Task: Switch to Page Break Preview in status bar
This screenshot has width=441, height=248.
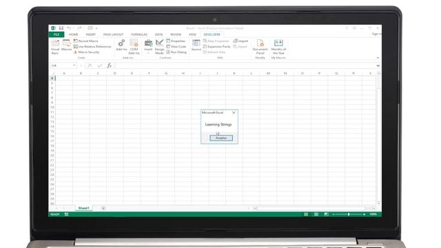Action: click(x=326, y=214)
